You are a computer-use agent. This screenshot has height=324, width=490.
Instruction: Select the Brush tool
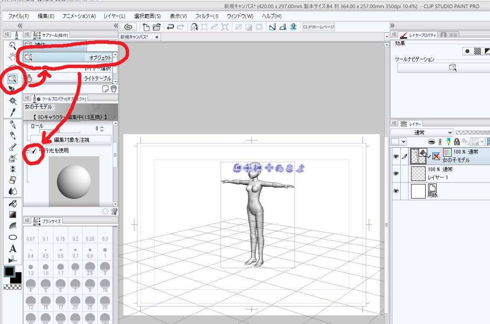tap(12, 147)
